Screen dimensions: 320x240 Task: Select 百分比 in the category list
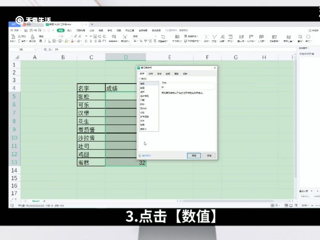click(x=149, y=108)
